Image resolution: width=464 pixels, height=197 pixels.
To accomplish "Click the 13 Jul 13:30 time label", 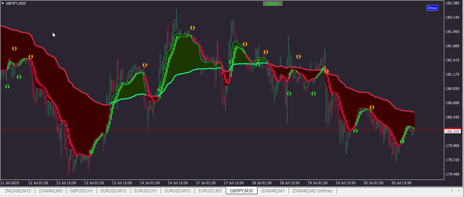I will click(x=122, y=183).
